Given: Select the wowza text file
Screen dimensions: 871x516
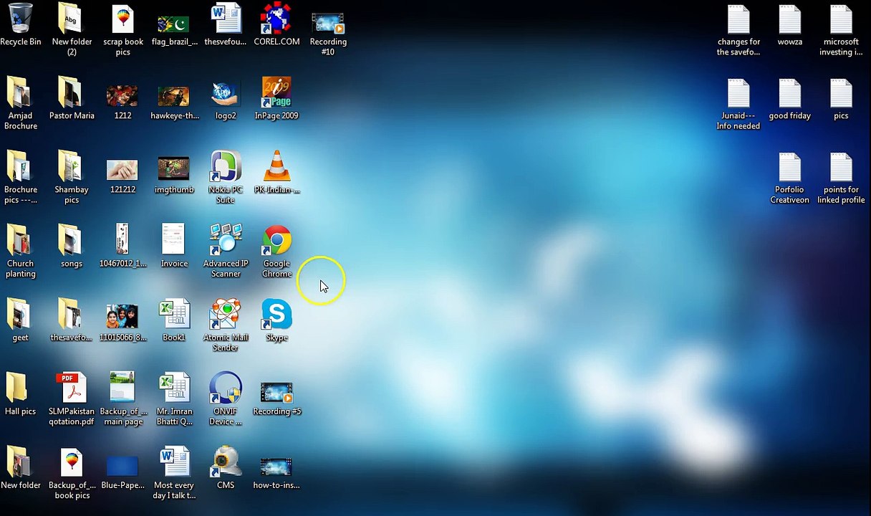Looking at the screenshot, I should (790, 19).
